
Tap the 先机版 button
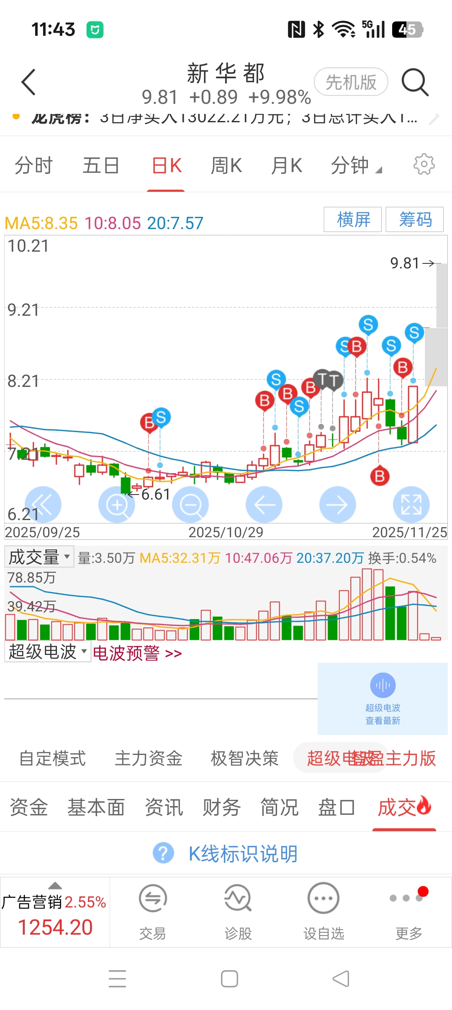pos(351,82)
